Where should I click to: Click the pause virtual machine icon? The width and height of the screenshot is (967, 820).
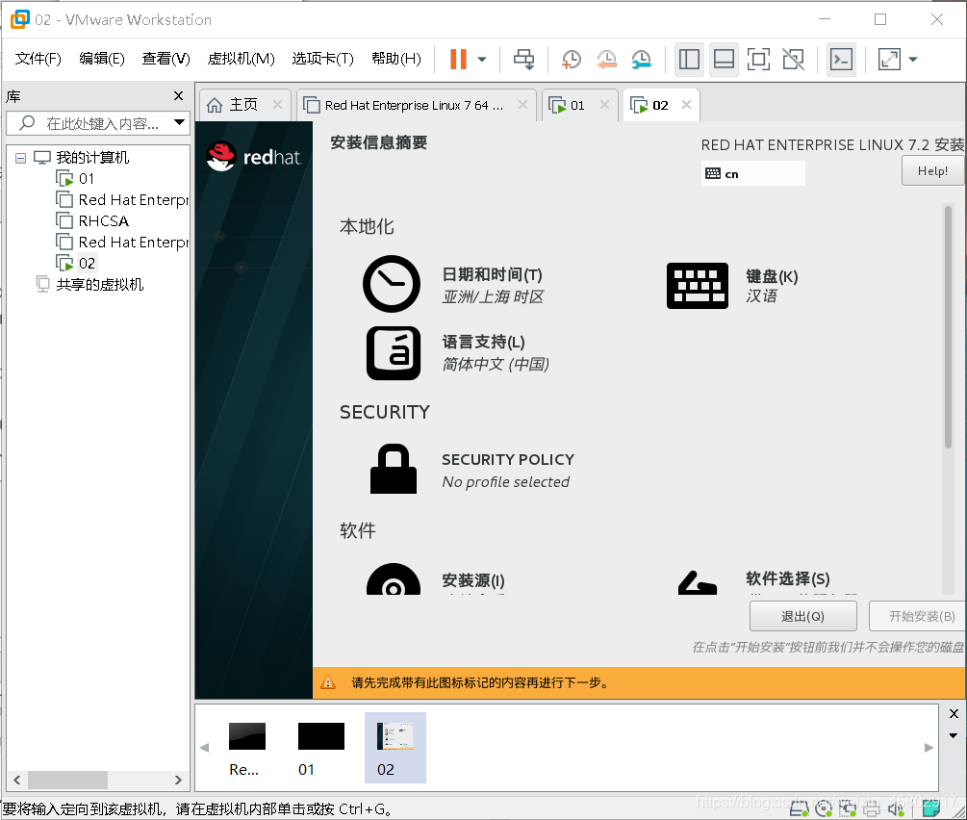click(x=458, y=60)
